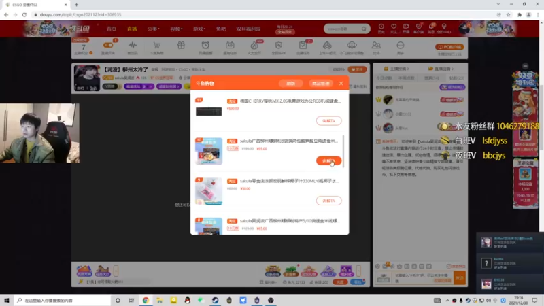Image resolution: width=544 pixels, height=306 pixels.
Task: Expand the 分类 dropdown menu
Action: (x=153, y=29)
